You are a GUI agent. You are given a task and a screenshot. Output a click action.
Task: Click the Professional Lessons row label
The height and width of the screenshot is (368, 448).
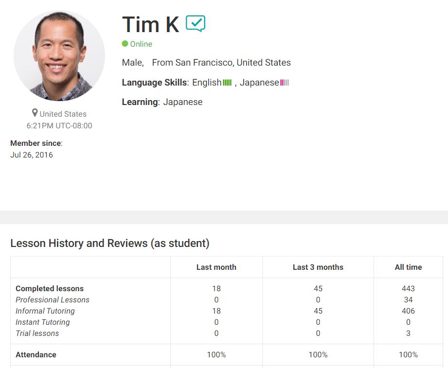53,299
